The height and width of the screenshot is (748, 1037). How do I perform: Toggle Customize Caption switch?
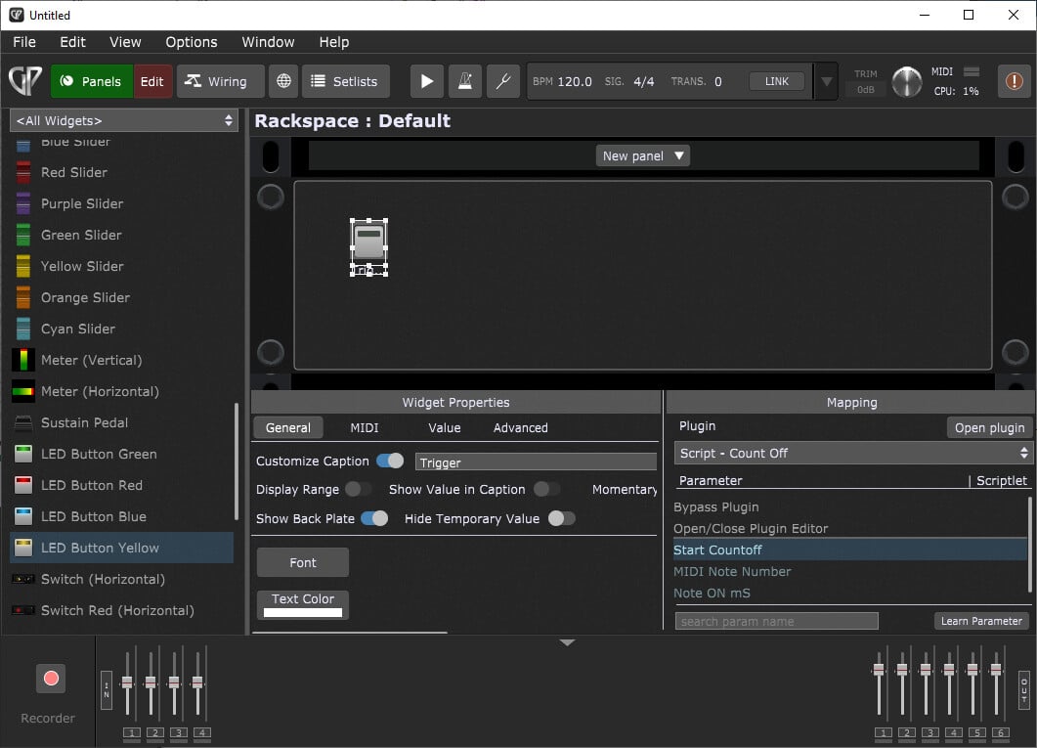coord(390,461)
